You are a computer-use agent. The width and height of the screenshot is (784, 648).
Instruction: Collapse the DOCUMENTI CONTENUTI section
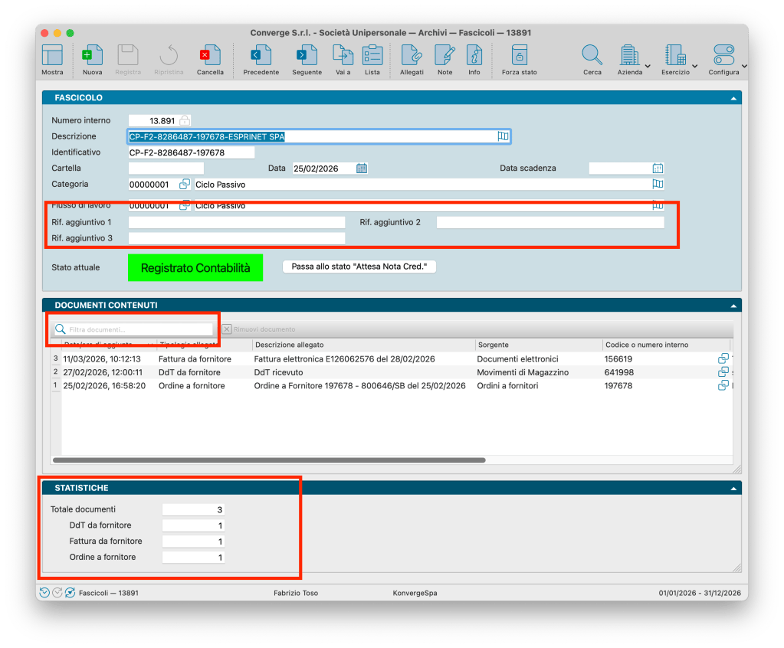733,306
